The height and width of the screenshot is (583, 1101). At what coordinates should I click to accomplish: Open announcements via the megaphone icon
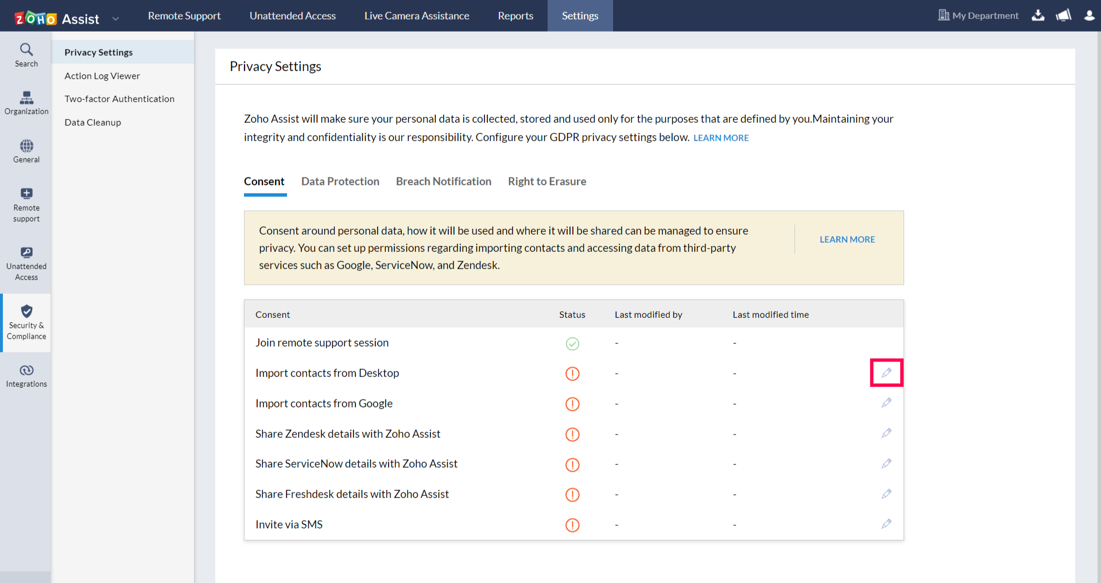point(1063,15)
